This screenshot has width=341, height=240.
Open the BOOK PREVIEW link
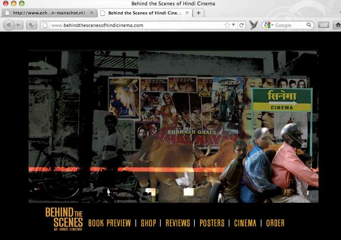(109, 223)
